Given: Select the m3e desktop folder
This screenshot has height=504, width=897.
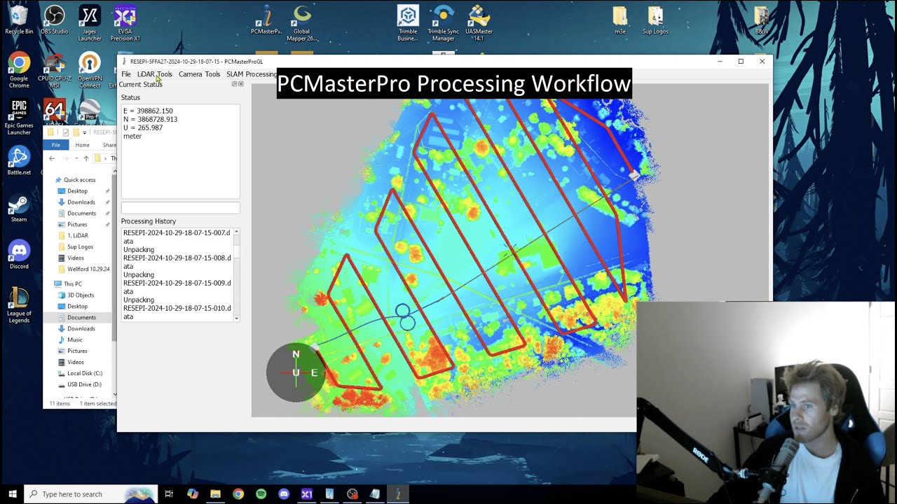Looking at the screenshot, I should coord(620,20).
